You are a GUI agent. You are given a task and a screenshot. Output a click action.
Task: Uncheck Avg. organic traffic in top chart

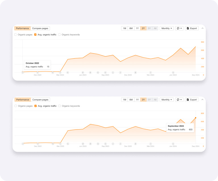point(35,34)
